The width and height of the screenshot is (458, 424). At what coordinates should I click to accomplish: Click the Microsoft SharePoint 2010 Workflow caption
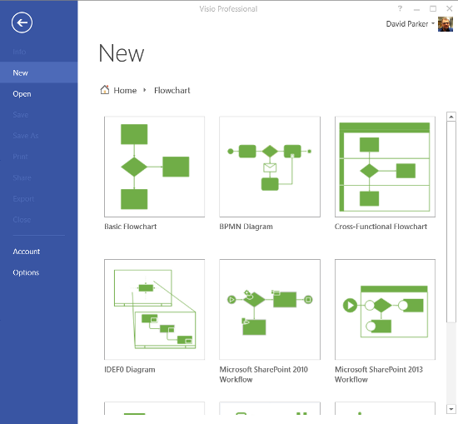pos(263,375)
